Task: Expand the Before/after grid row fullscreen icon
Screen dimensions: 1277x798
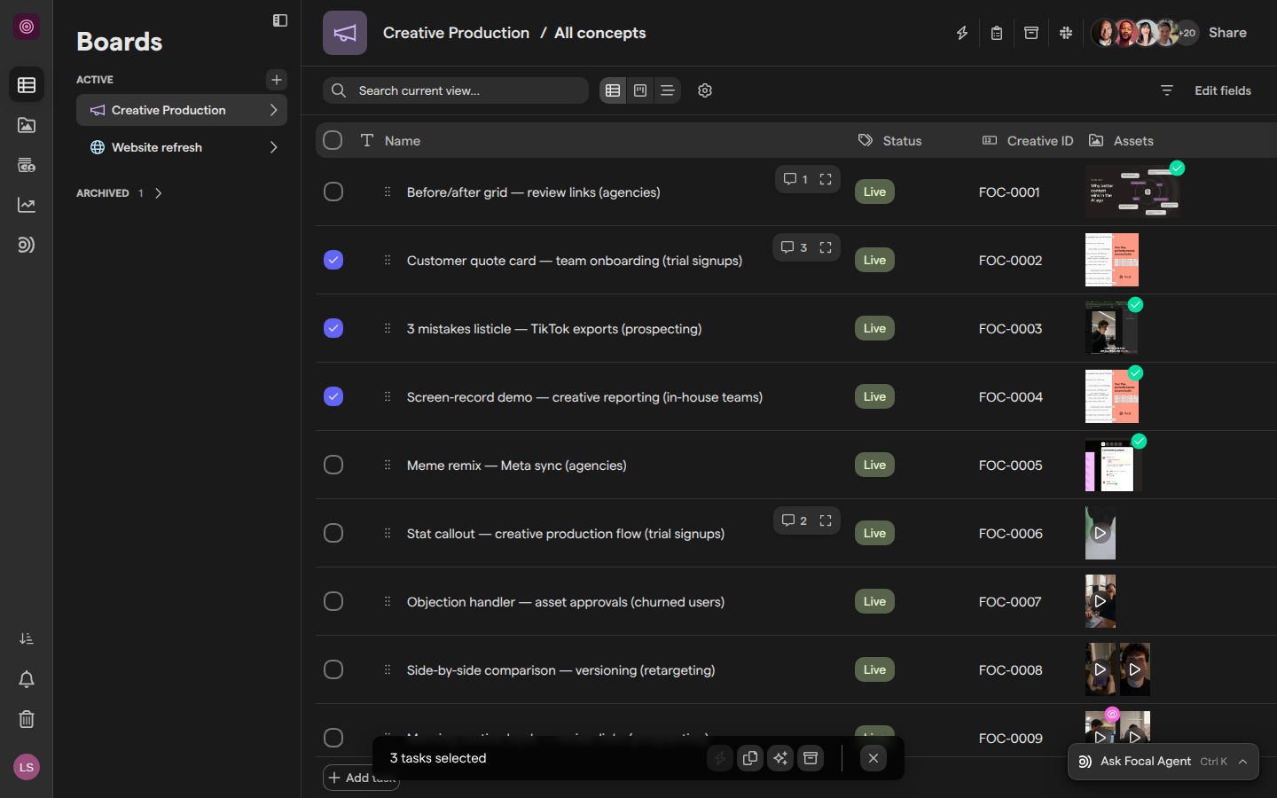Action: [826, 179]
